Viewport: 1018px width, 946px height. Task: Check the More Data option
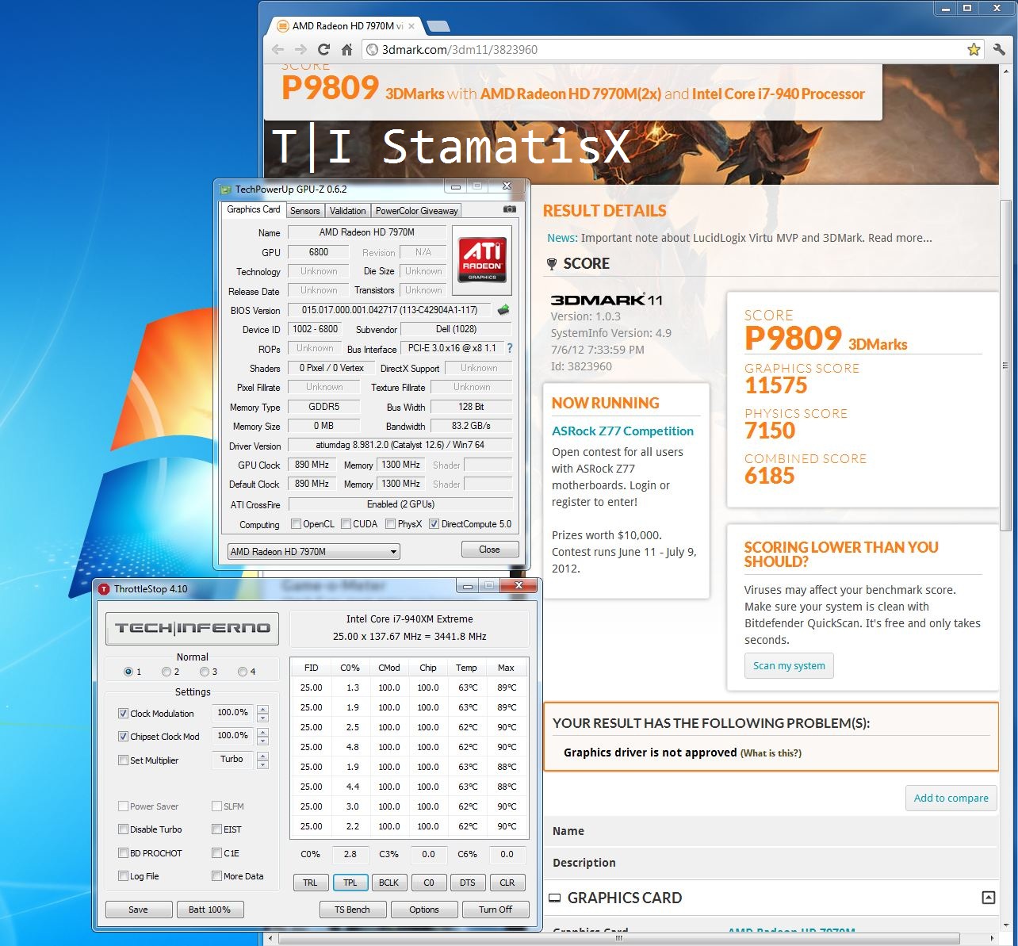point(216,876)
